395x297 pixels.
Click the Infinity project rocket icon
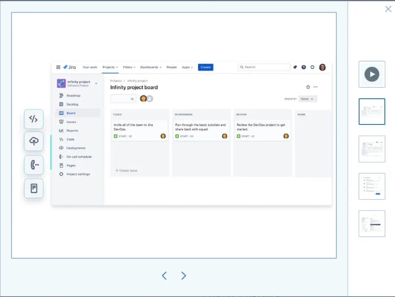click(x=61, y=84)
